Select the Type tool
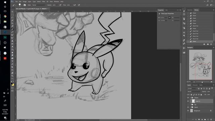This screenshot has width=215, height=121. pyautogui.click(x=12, y=61)
